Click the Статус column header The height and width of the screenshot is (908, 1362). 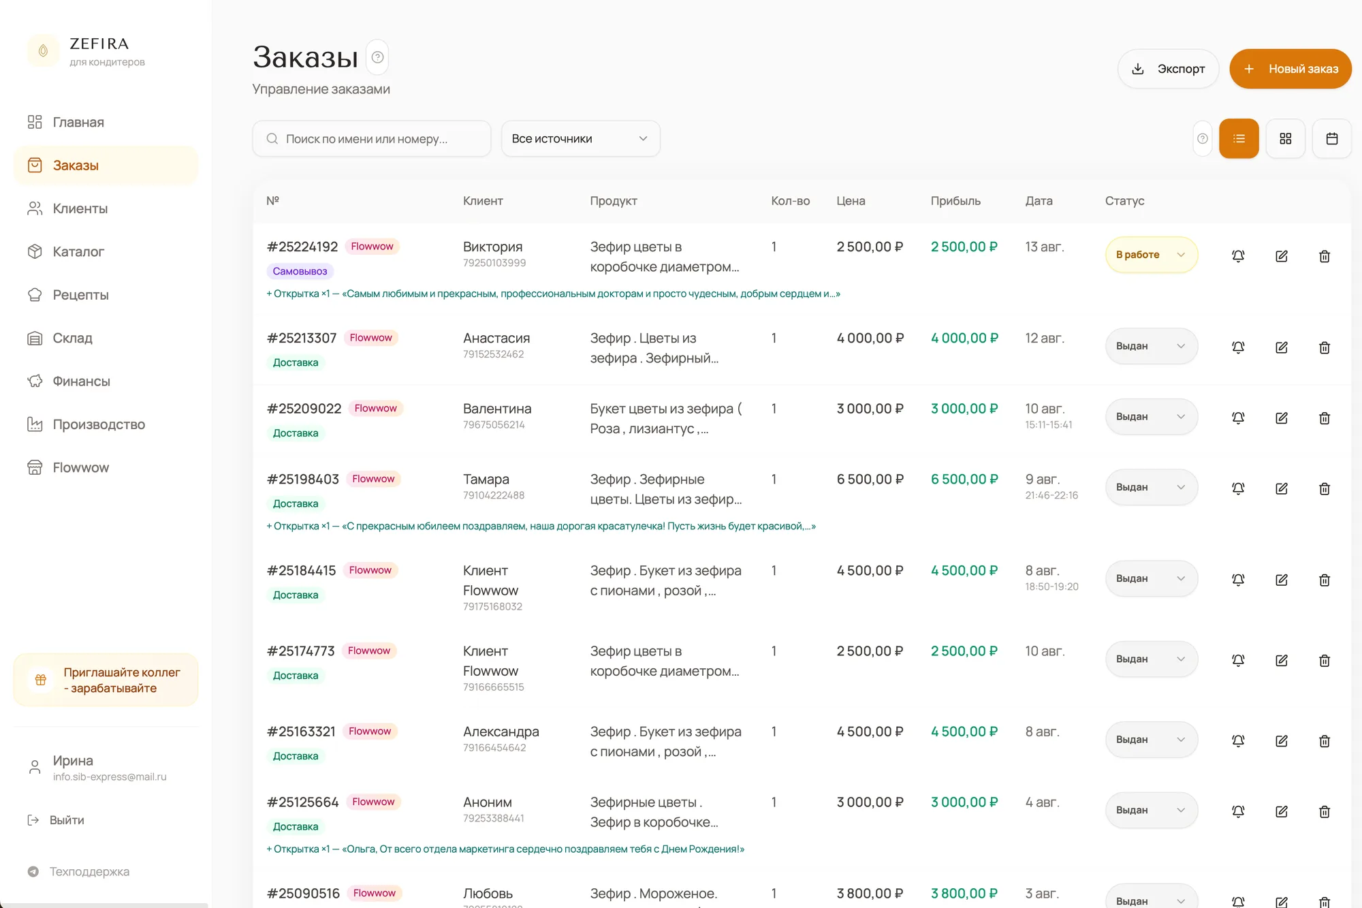tap(1124, 201)
